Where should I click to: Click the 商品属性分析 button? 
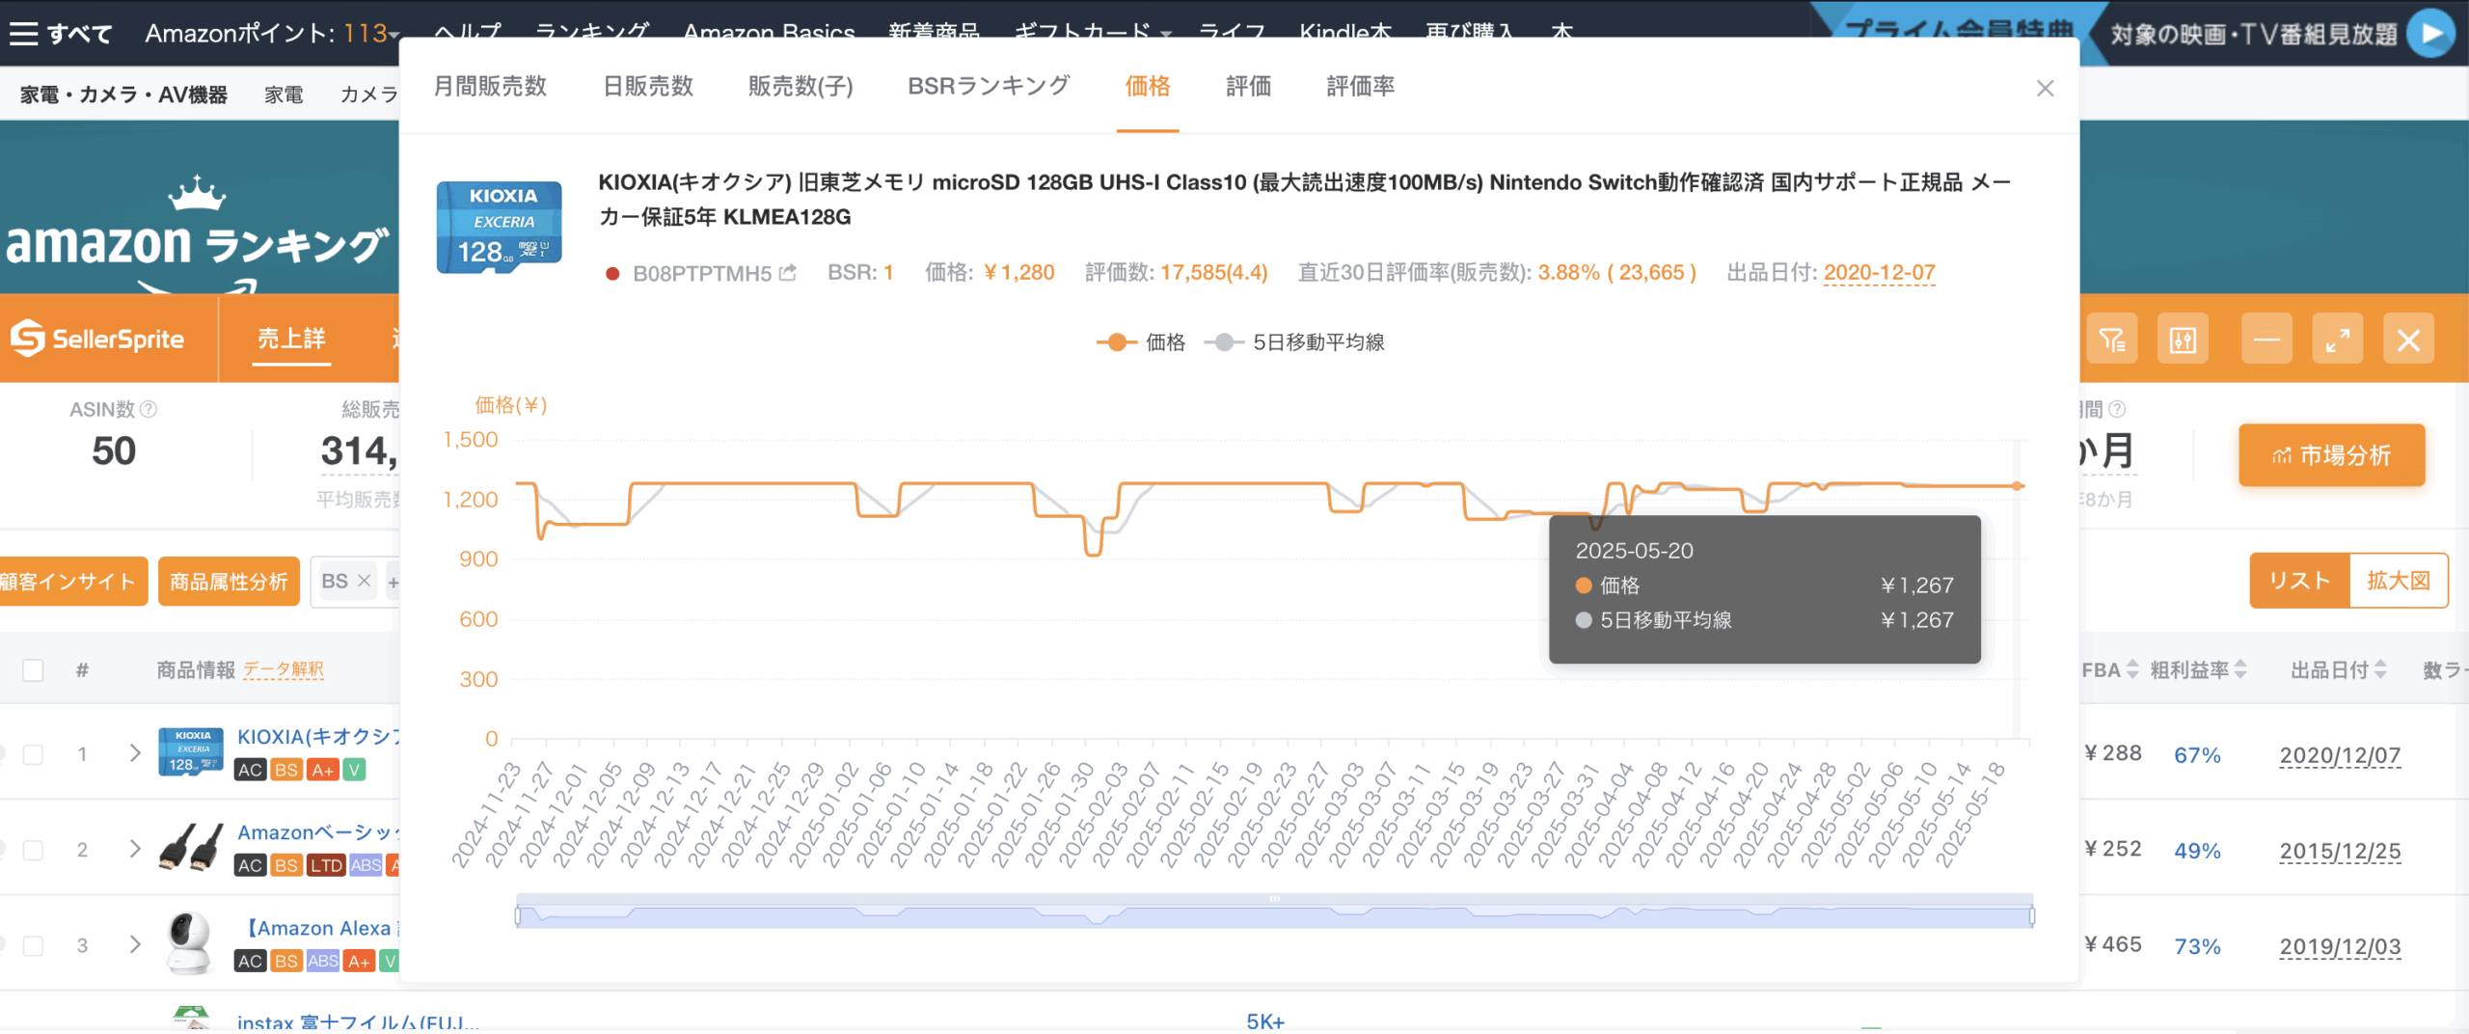(x=229, y=582)
